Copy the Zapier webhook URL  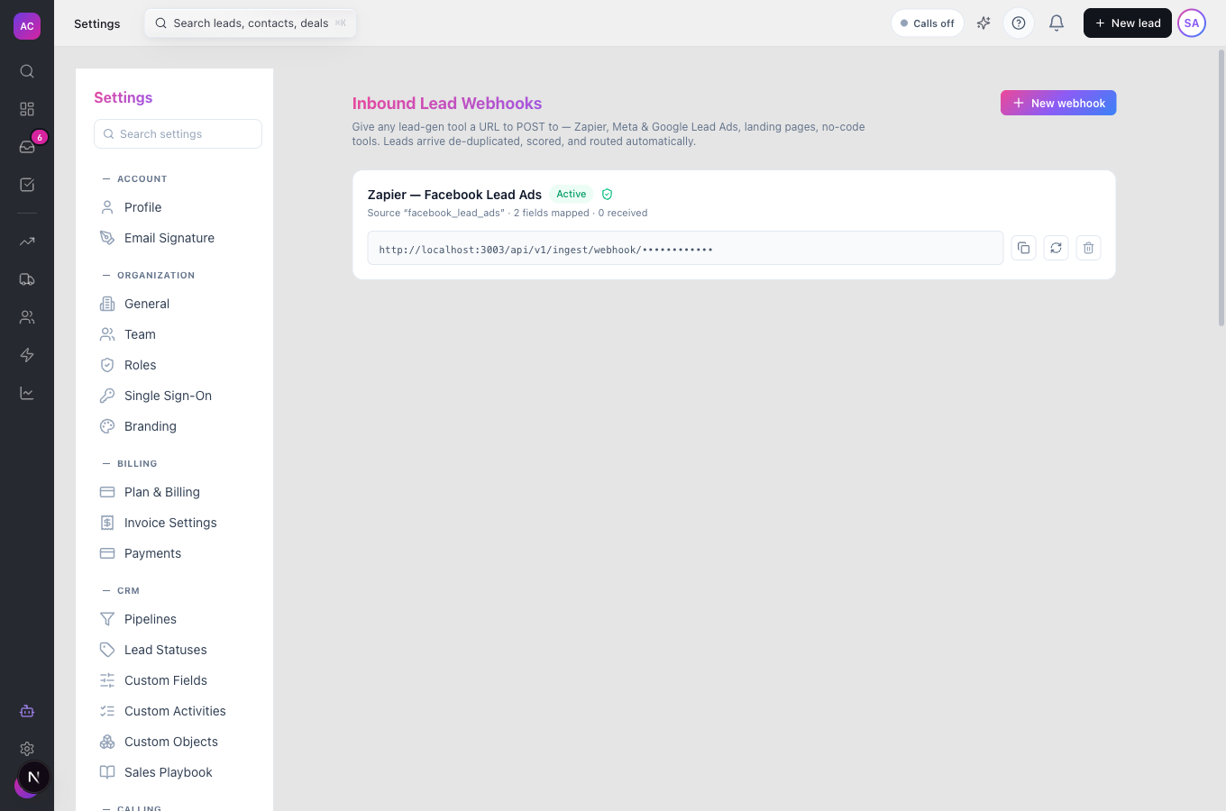pyautogui.click(x=1023, y=248)
